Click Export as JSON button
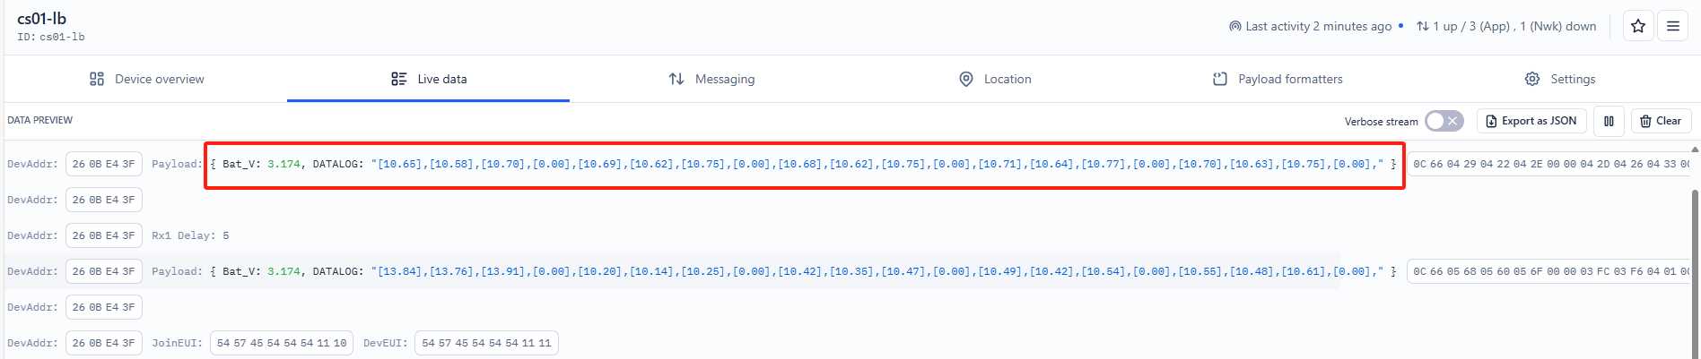Image resolution: width=1701 pixels, height=359 pixels. pos(1531,121)
